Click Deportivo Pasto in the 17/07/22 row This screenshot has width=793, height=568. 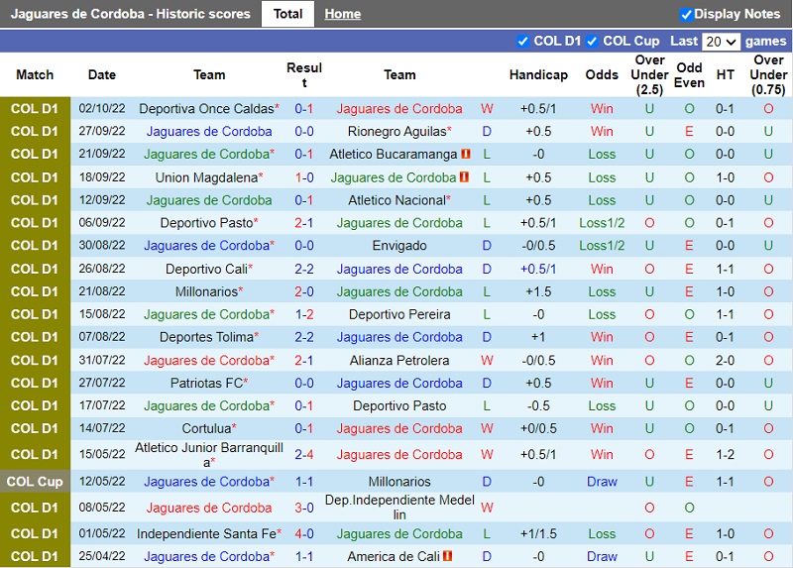click(x=399, y=405)
